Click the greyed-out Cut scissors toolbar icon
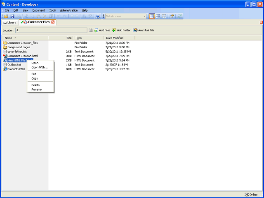 pos(26,16)
